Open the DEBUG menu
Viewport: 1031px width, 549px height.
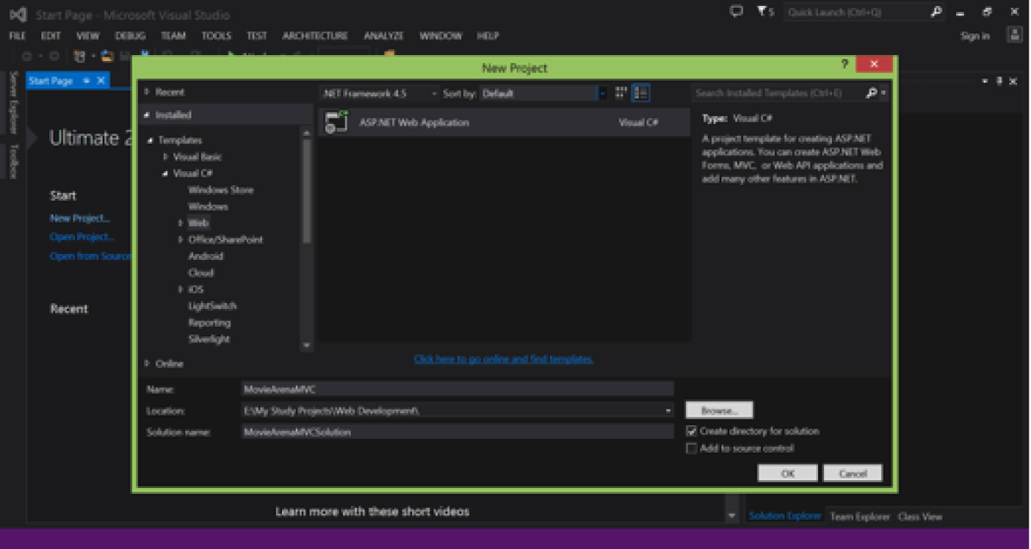click(130, 36)
